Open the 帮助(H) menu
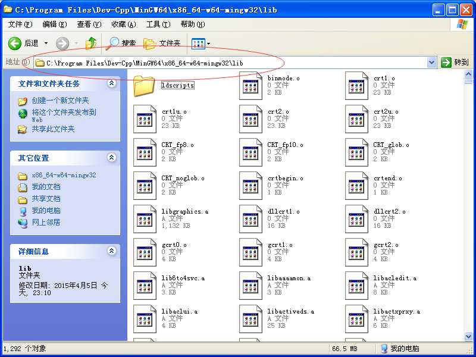This screenshot has width=476, height=357. (192, 24)
